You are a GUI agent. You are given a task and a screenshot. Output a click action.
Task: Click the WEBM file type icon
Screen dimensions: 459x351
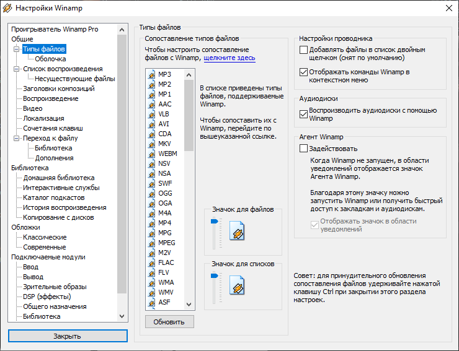[x=151, y=154]
